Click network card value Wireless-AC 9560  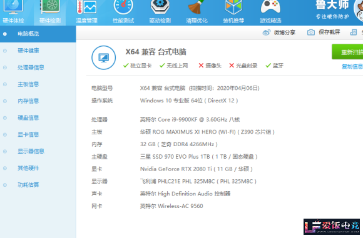171,206
